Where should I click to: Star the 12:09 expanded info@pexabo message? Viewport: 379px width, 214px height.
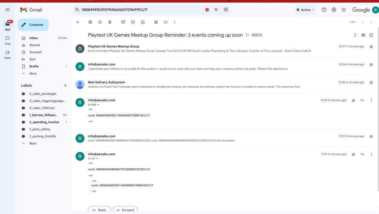point(353,100)
